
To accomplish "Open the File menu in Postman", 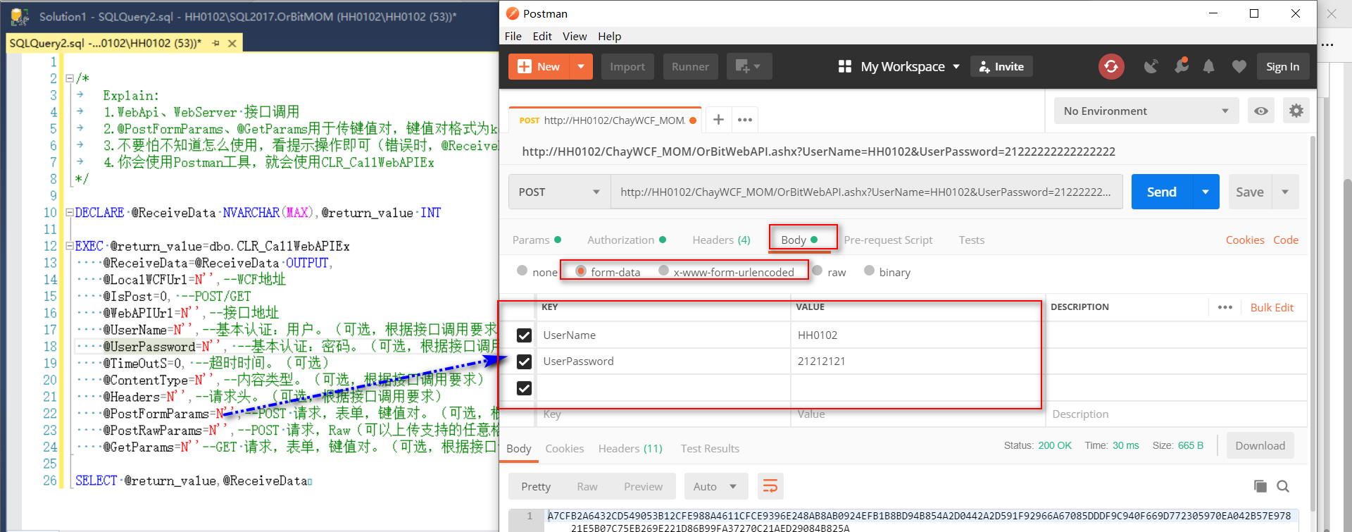I will pyautogui.click(x=513, y=36).
